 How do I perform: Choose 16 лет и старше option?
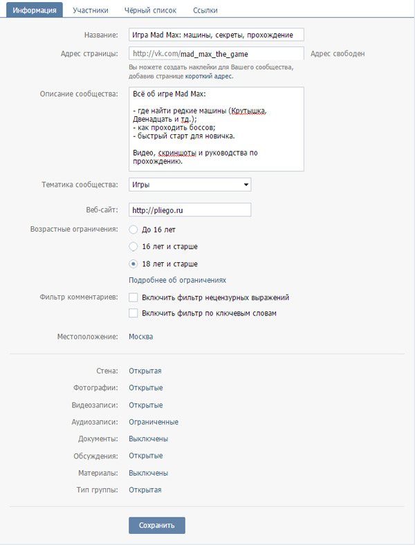133,246
